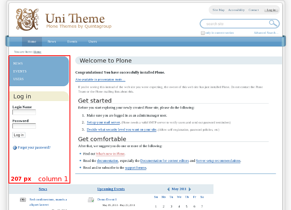Open Server setup recommendations link

pyautogui.click(x=218, y=161)
